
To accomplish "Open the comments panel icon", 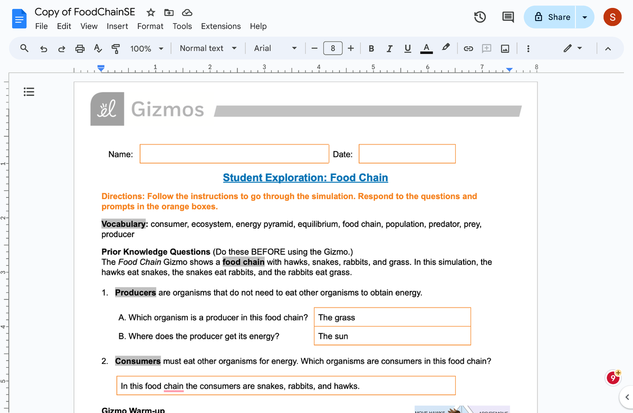I will coord(507,17).
